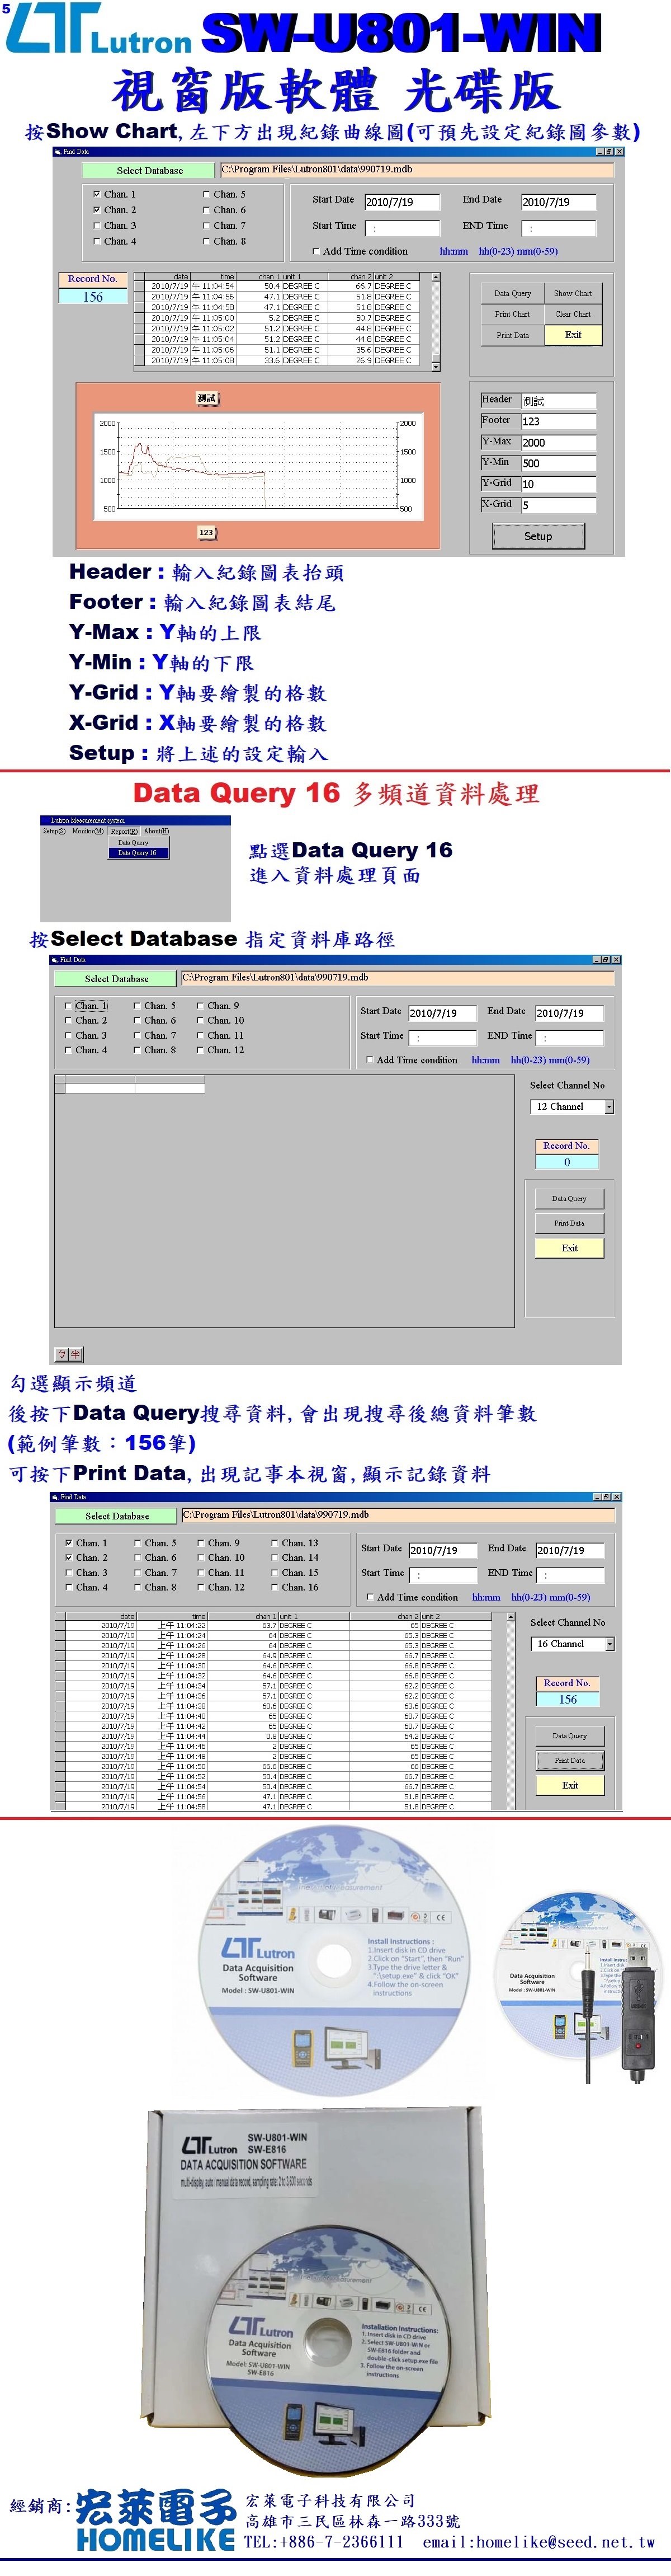Click Exit in the Show Chart window
Viewport: 671px width, 2576px height.
[x=572, y=335]
